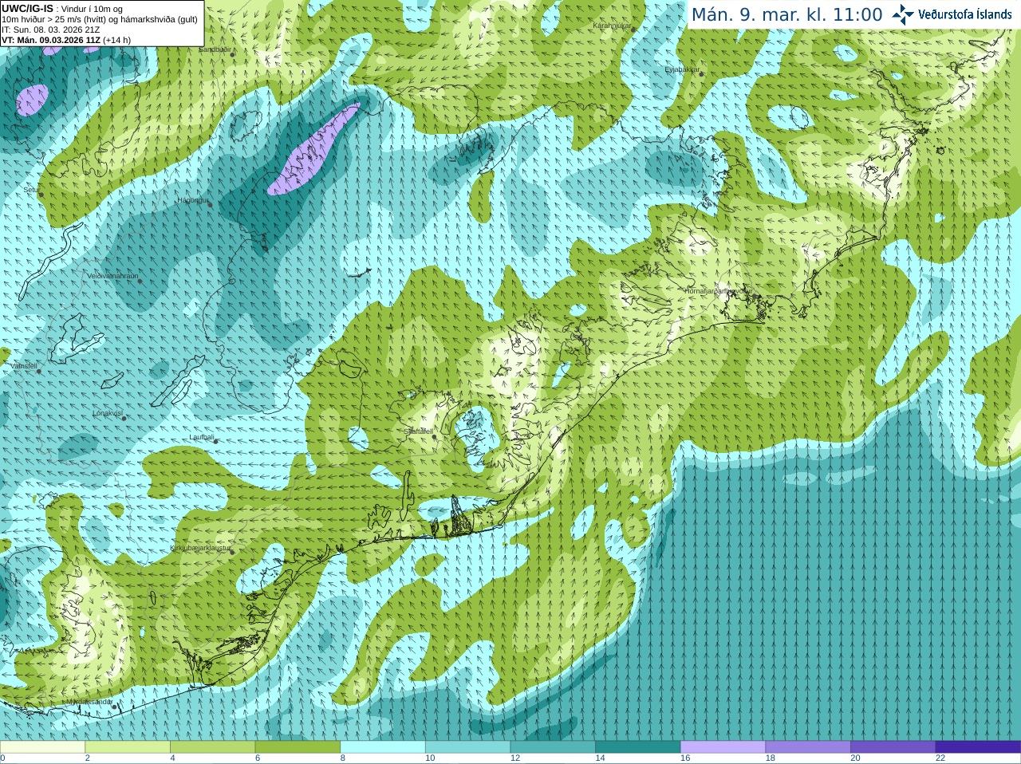Click the purple high-wind patch above Setur
The width and height of the screenshot is (1021, 764).
pyautogui.click(x=33, y=100)
